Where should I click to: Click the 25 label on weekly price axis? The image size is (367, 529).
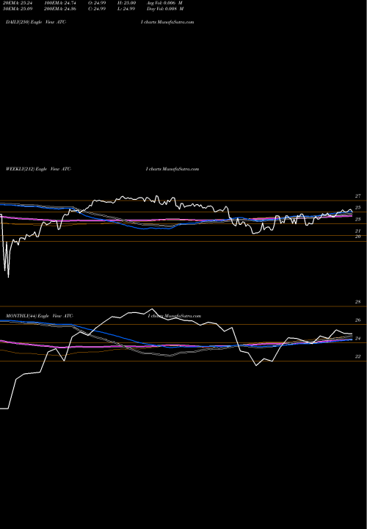click(358, 207)
